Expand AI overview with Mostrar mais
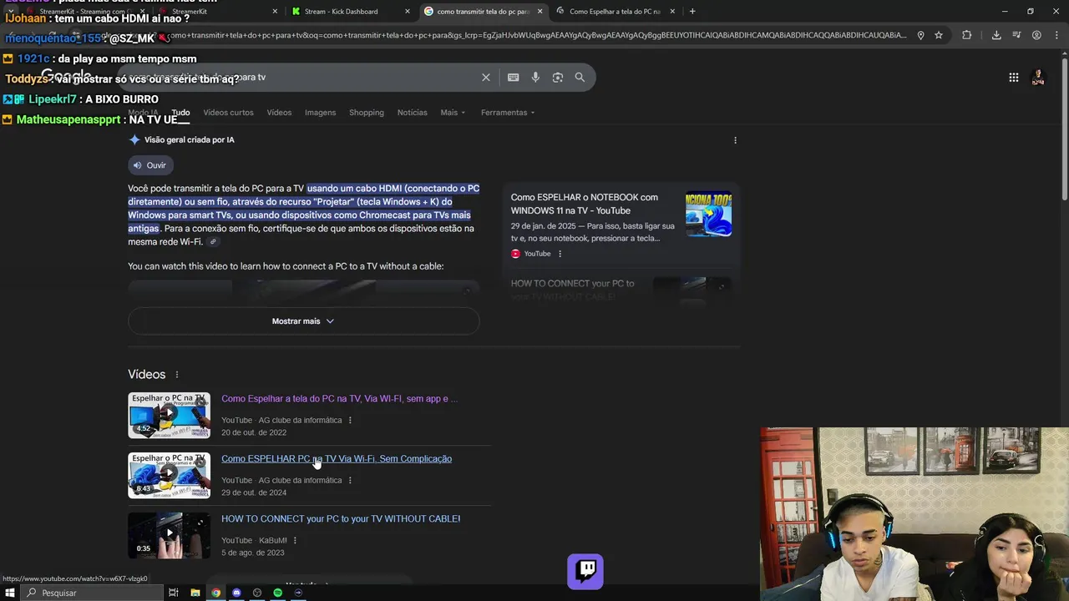Screen dimensions: 1069x601 (303, 321)
